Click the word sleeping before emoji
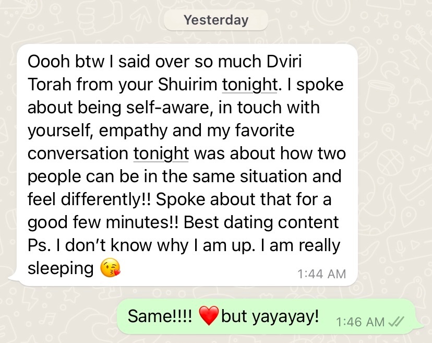The image size is (432, 343). coord(61,268)
